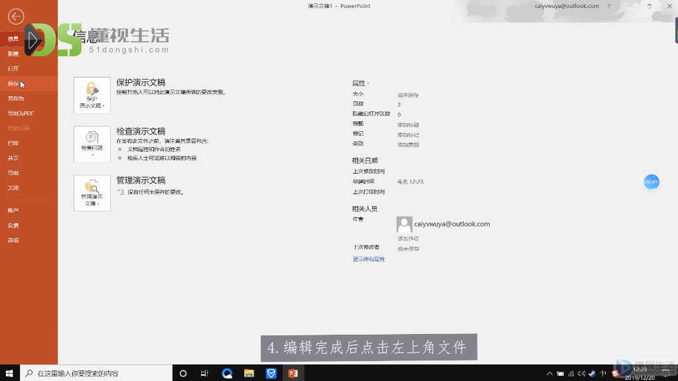Open the 管理演示文稿 manage presentation button
This screenshot has height=381, width=678.
(92, 193)
